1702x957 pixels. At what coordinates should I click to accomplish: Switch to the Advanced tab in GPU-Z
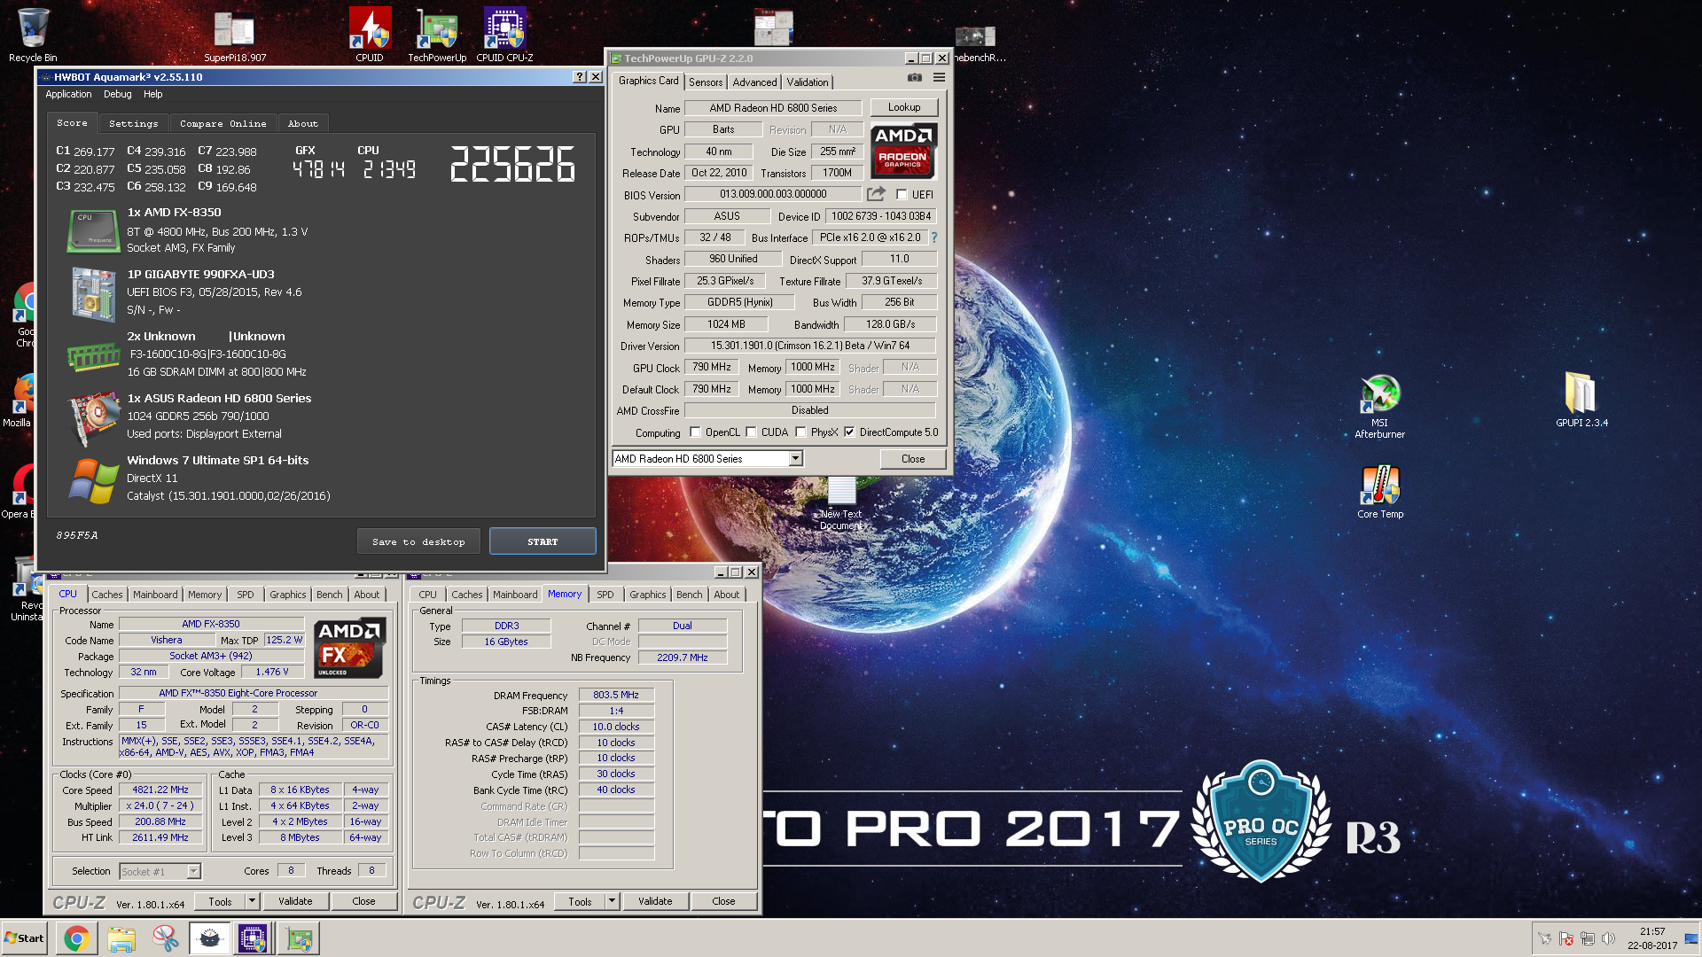coord(754,82)
